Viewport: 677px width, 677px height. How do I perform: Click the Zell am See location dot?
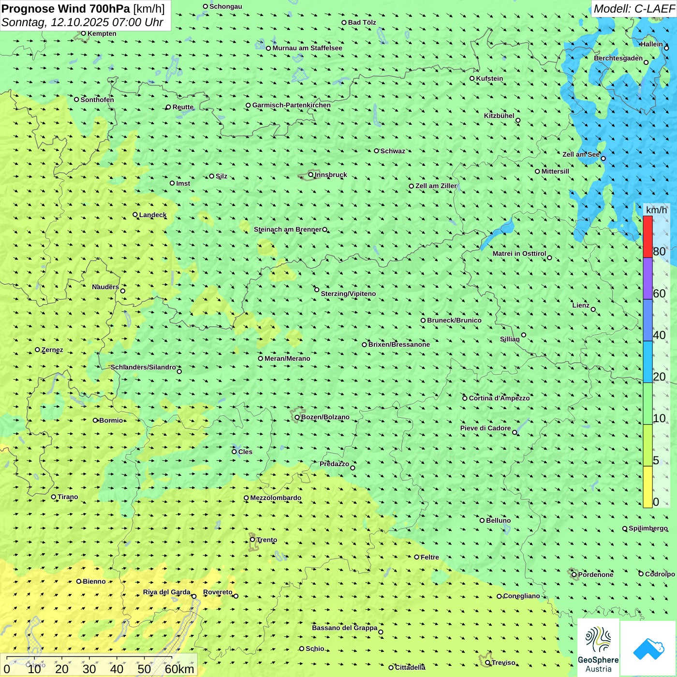603,159
